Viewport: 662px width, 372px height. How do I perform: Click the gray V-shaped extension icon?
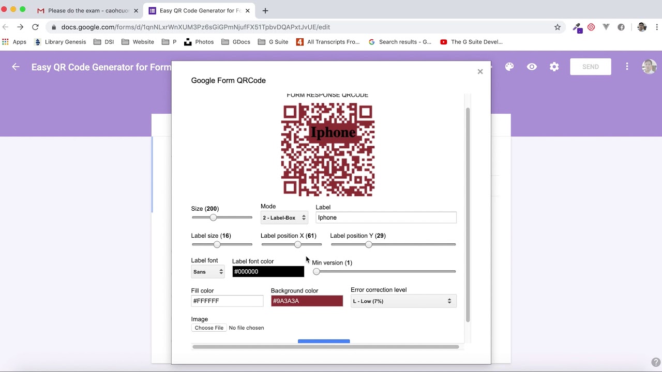pos(606,27)
